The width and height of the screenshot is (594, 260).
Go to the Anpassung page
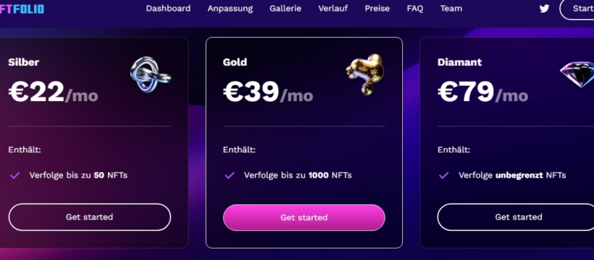pyautogui.click(x=230, y=9)
